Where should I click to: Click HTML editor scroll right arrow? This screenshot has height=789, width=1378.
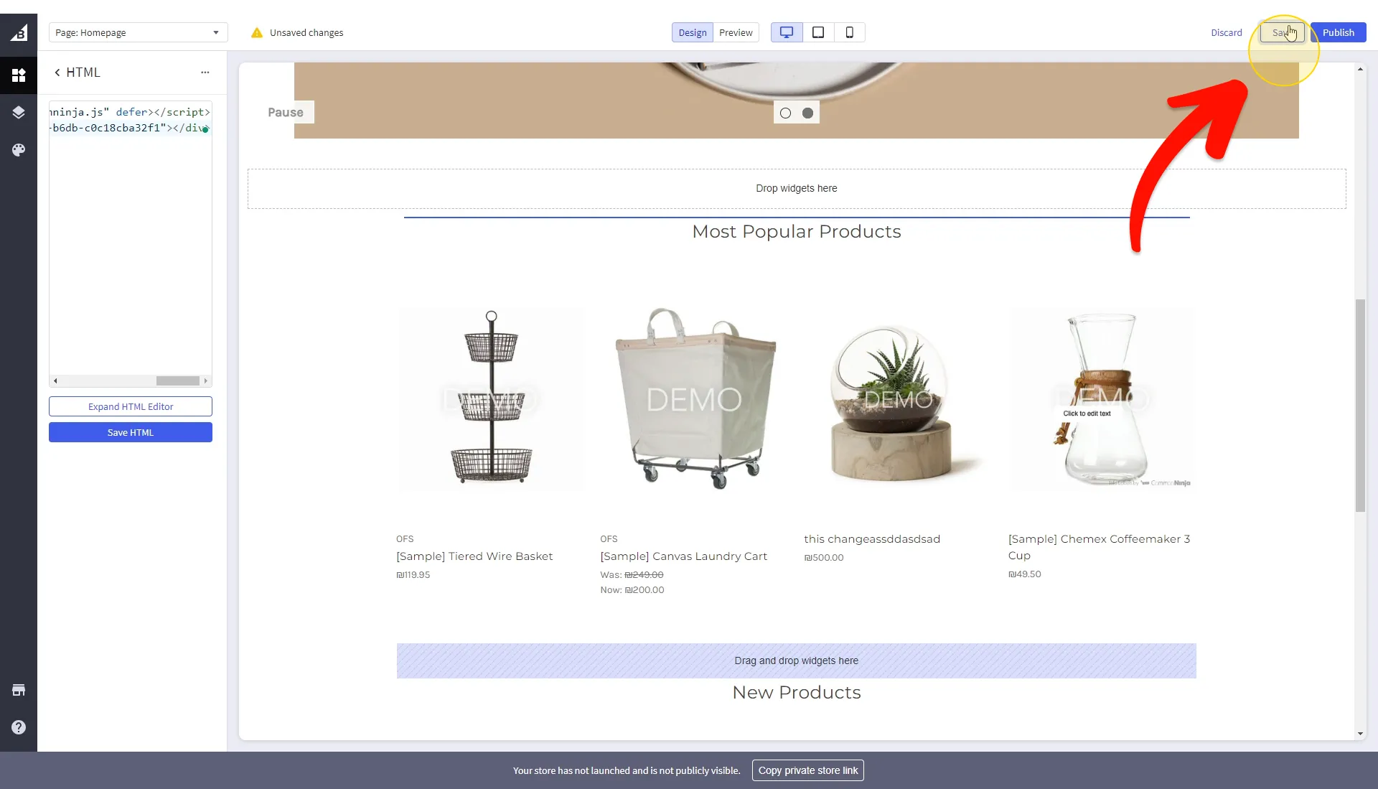[206, 381]
